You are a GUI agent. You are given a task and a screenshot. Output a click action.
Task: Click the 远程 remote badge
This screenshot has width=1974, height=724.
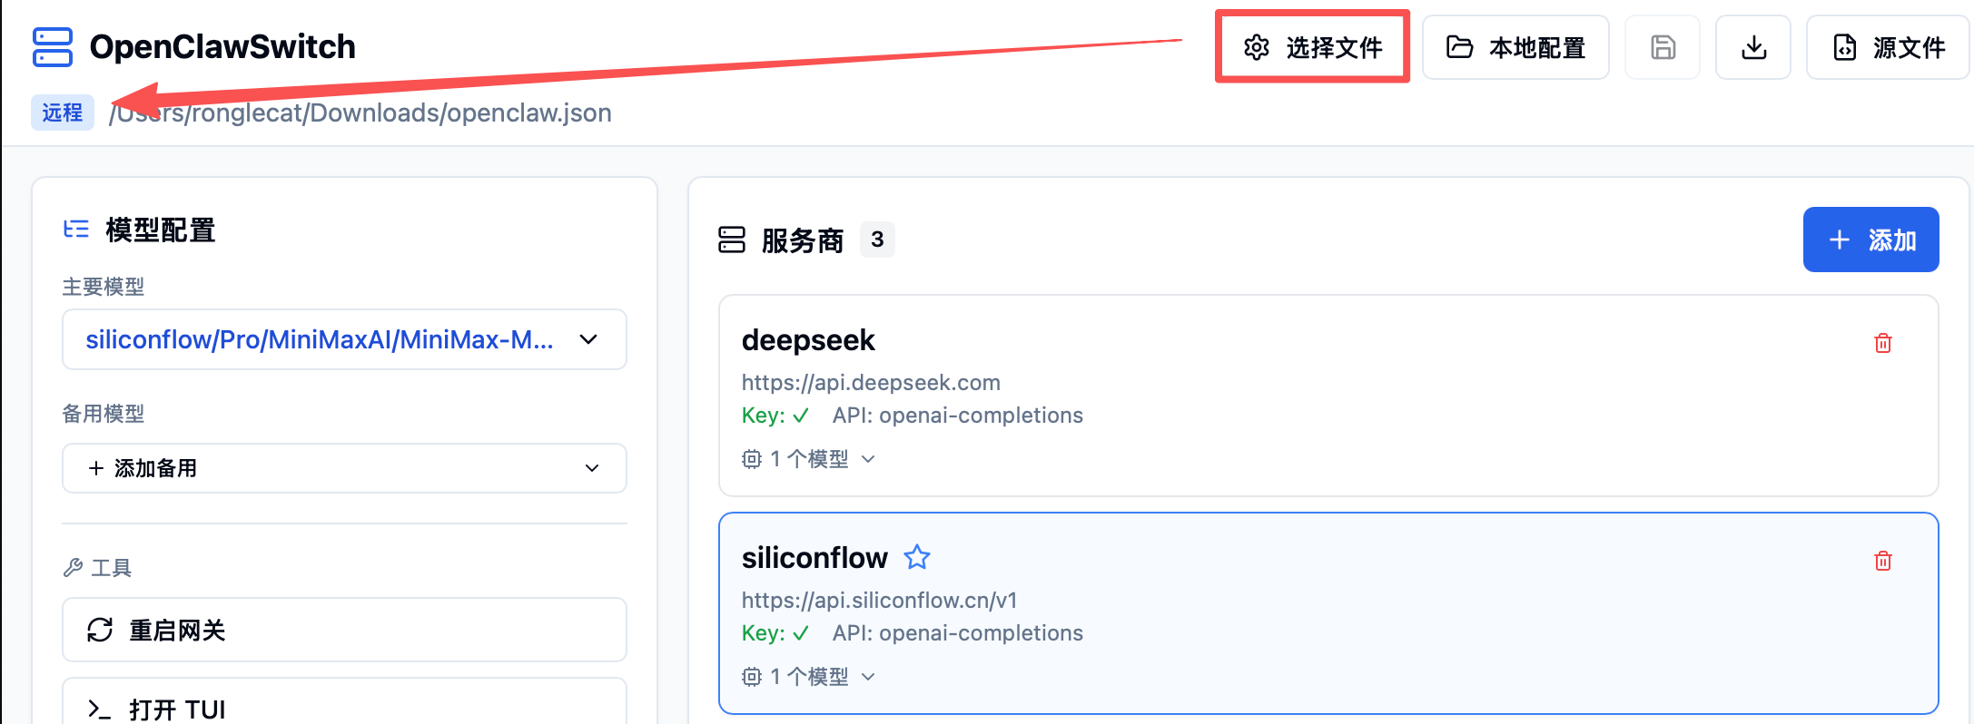(63, 113)
